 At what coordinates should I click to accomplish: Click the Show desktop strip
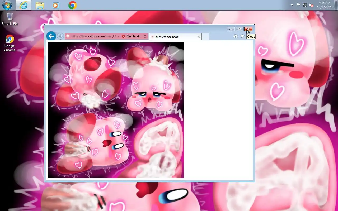336,5
